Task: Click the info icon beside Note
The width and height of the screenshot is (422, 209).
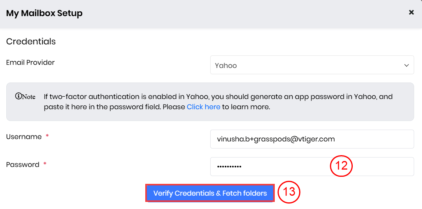Action: click(18, 96)
